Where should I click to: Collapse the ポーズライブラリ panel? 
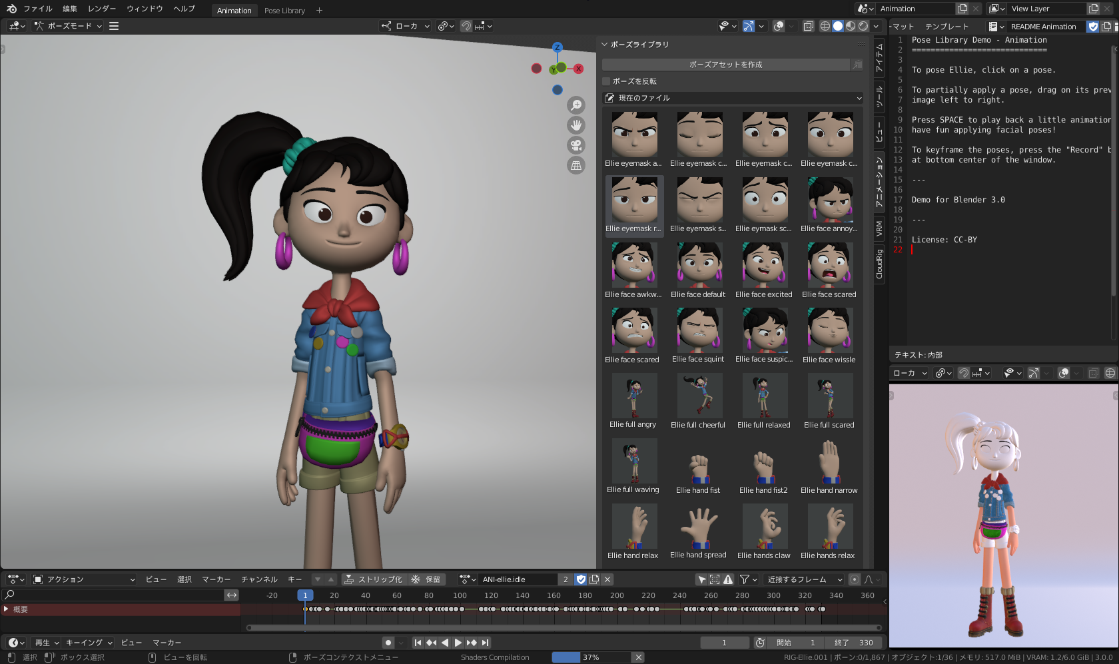(605, 45)
